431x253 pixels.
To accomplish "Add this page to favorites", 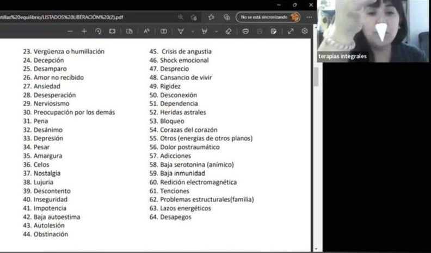I will (211, 17).
